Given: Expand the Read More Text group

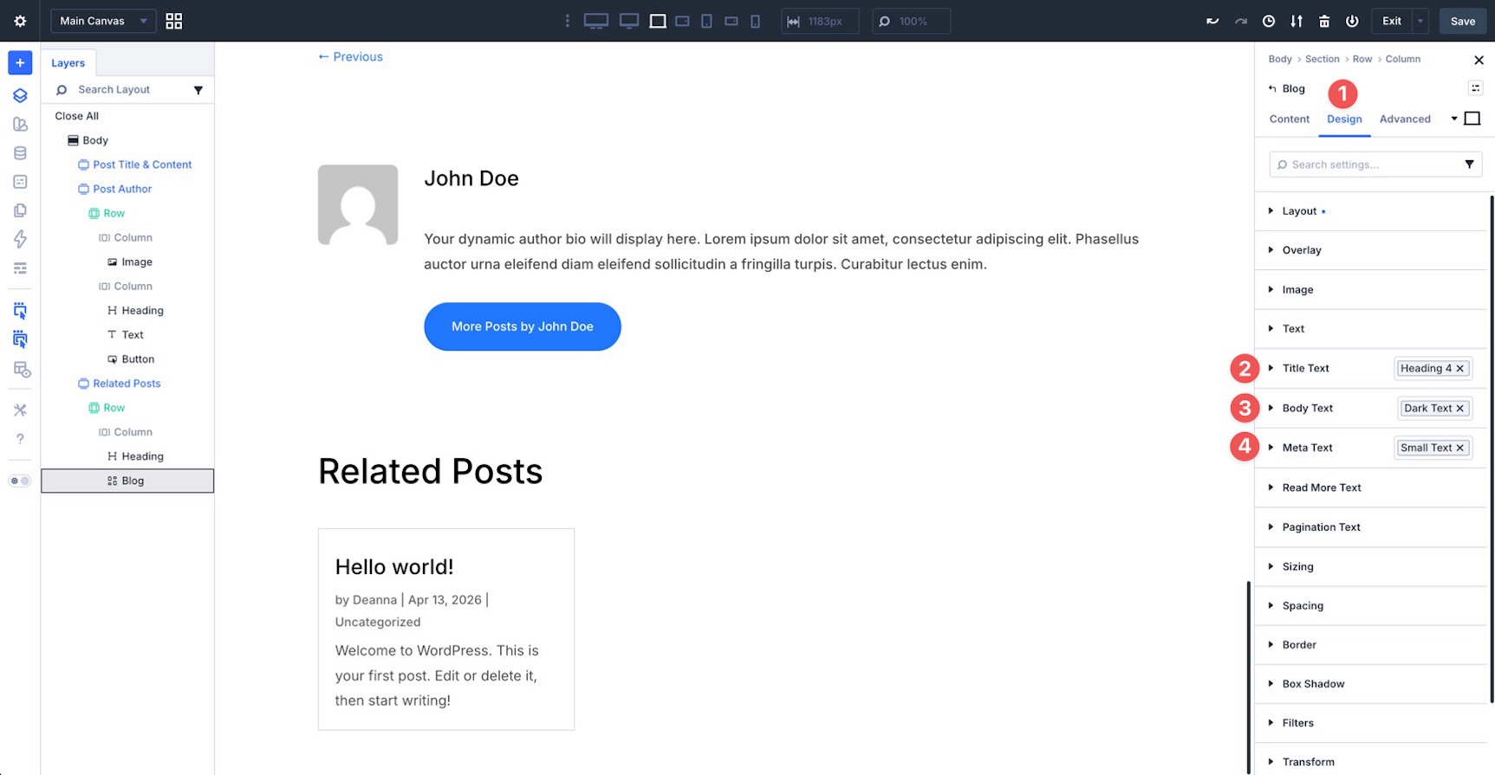Looking at the screenshot, I should click(1371, 488).
